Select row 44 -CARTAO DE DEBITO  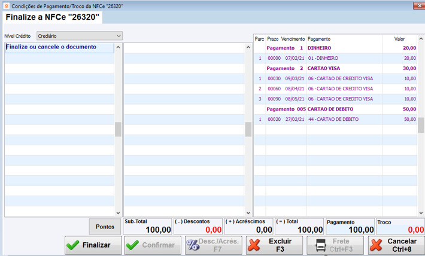335,119
